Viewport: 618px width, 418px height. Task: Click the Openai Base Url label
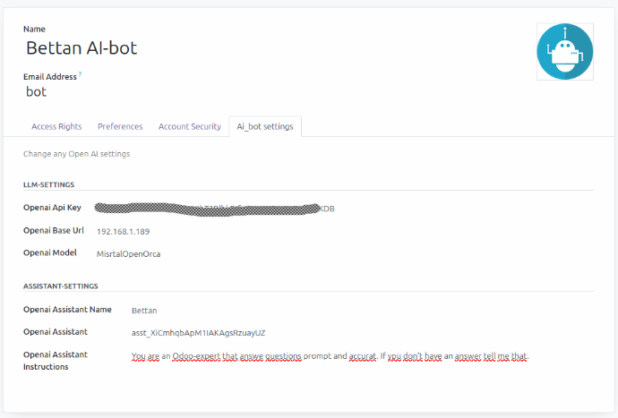point(54,230)
